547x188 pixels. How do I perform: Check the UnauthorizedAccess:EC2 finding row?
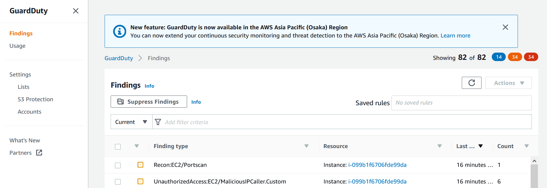[x=118, y=182]
